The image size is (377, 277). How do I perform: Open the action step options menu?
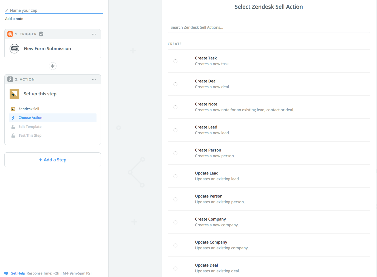(x=94, y=79)
